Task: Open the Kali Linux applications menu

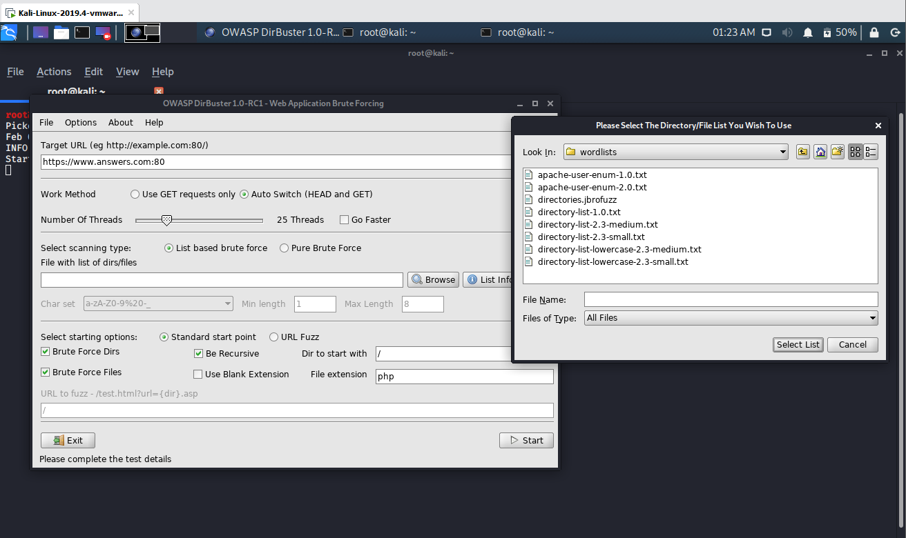Action: pos(9,32)
